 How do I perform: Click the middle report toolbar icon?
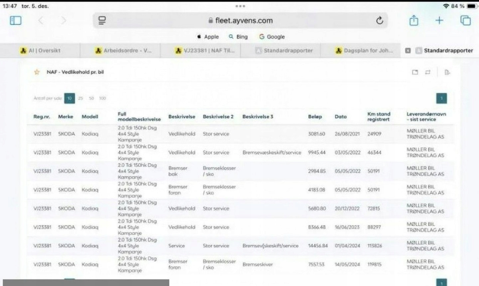pyautogui.click(x=428, y=72)
